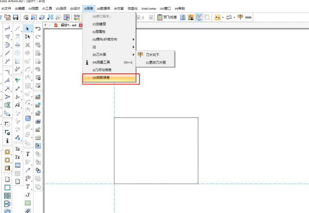This screenshot has height=213, width=309.
Task: Click the paperclip tool icon
Action: click(28, 211)
